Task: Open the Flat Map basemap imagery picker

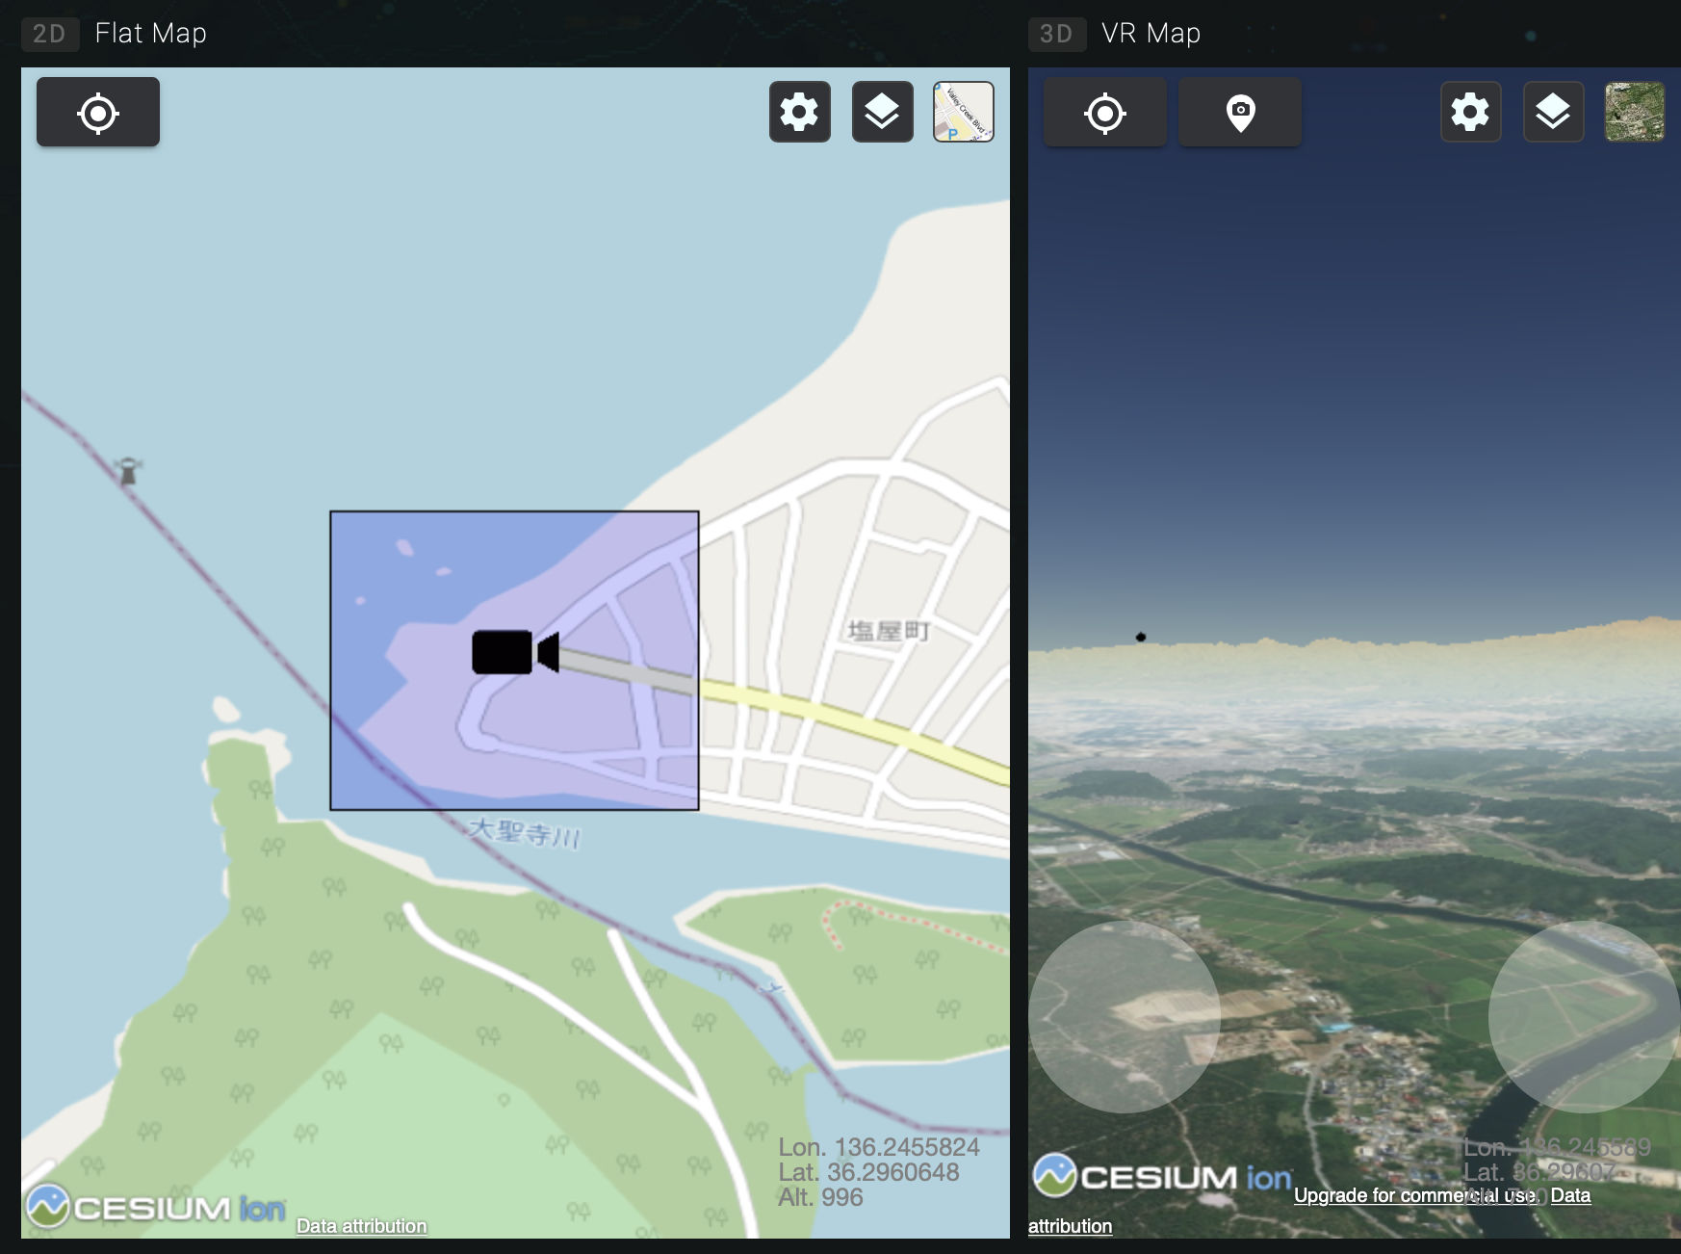Action: [963, 113]
